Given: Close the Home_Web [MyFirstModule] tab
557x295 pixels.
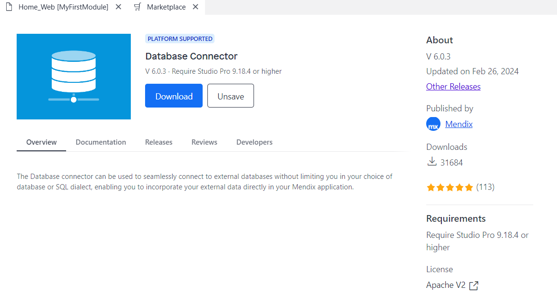Looking at the screenshot, I should coord(118,7).
